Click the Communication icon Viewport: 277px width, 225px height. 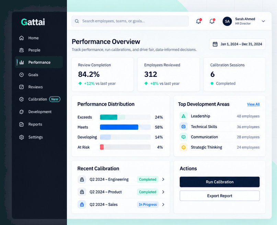point(184,137)
